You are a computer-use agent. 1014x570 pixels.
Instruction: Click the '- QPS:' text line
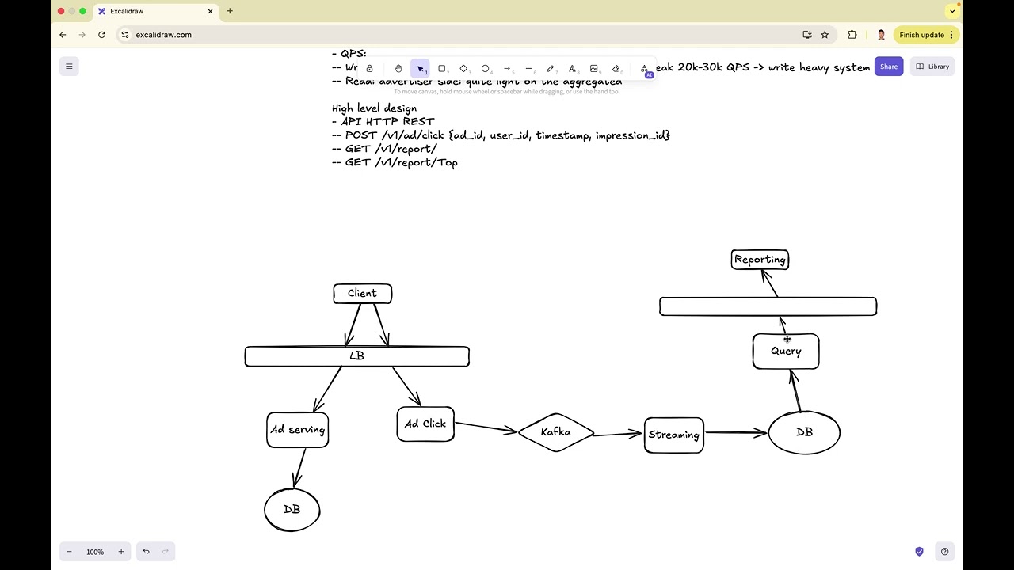click(x=349, y=54)
